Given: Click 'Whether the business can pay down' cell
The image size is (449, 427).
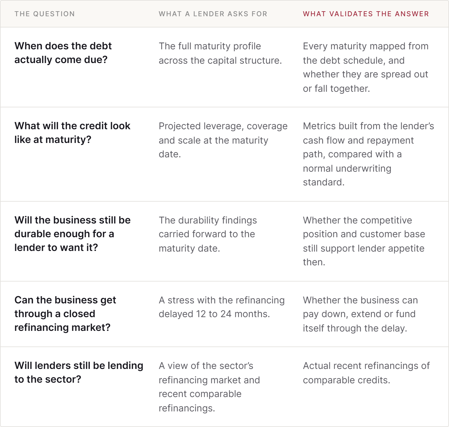Looking at the screenshot, I should coord(360,314).
